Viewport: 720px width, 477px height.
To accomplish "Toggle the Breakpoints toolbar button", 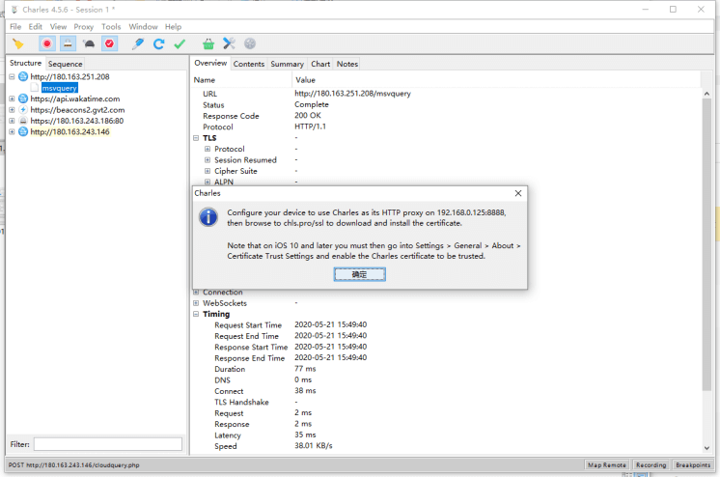I will (x=109, y=43).
